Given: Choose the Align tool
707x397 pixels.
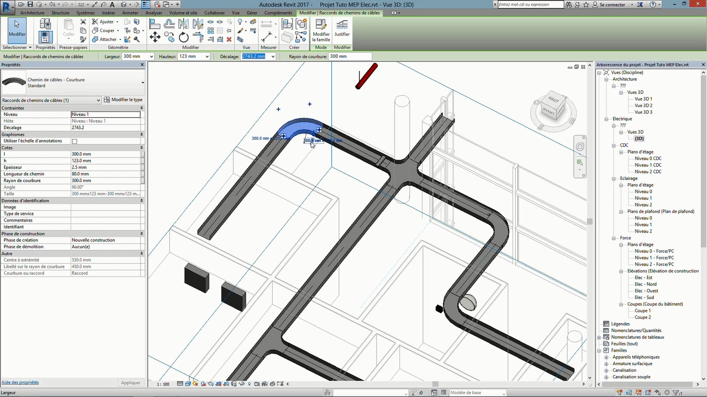Looking at the screenshot, I should tap(155, 24).
